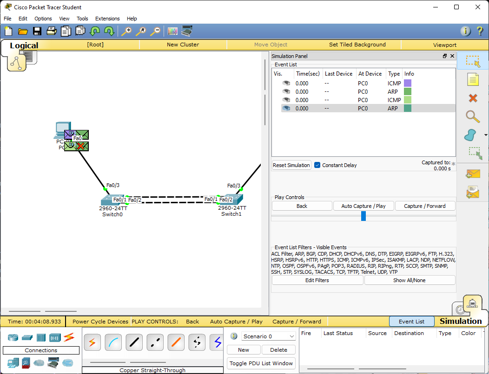Screen dimensions: 489x374
Task: Open the drawing palette icon
Action: click(172, 31)
